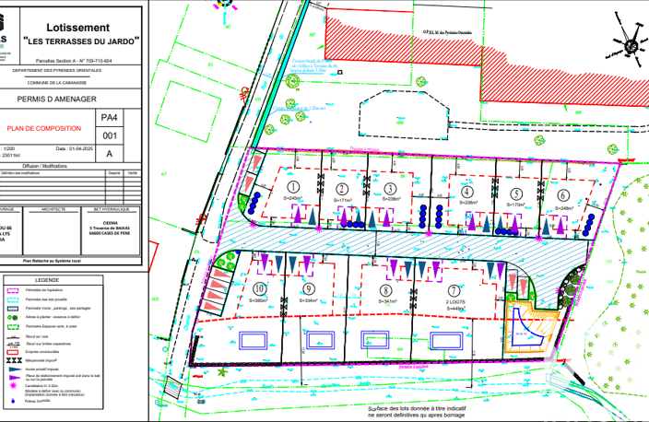Click the 'PA4' sheet code cell
This screenshot has width=649, height=422.
click(x=110, y=118)
